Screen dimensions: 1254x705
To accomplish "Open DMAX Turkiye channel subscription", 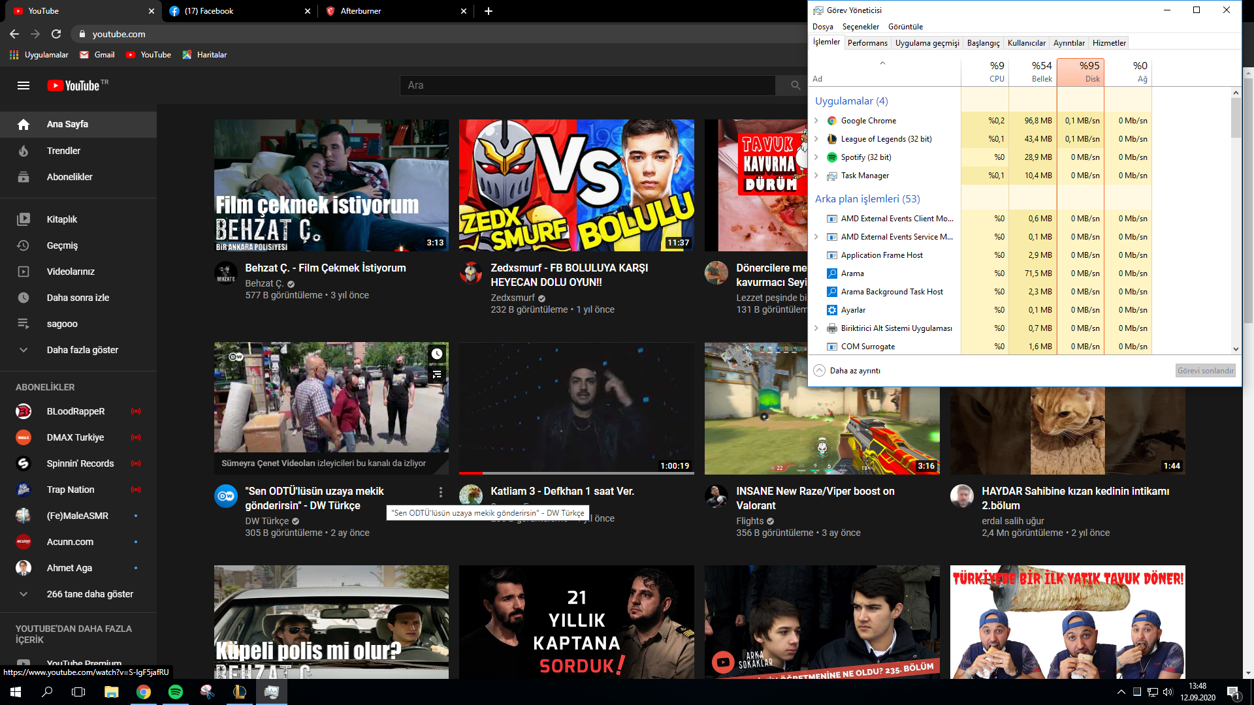I will (78, 437).
